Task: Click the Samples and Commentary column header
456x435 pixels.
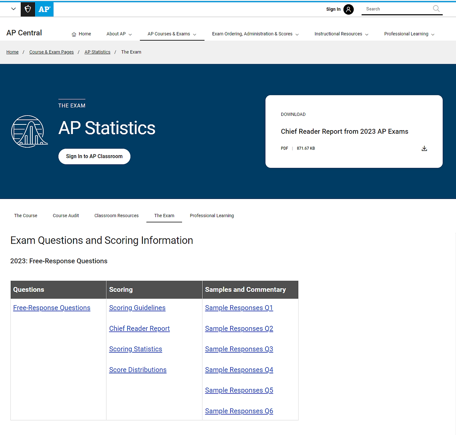Action: tap(250, 290)
